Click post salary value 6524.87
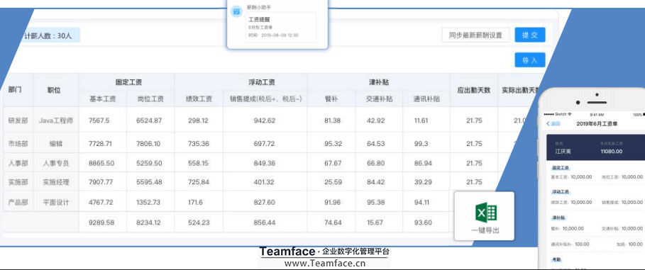 tap(149, 120)
